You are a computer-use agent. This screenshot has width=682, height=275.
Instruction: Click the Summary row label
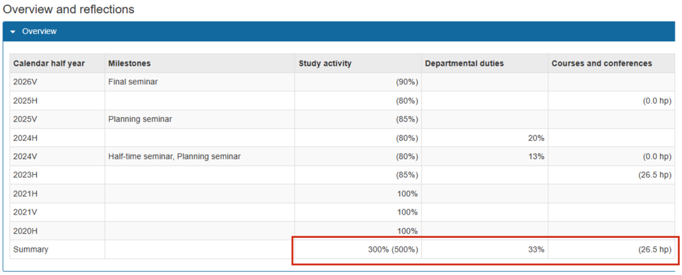coord(31,250)
